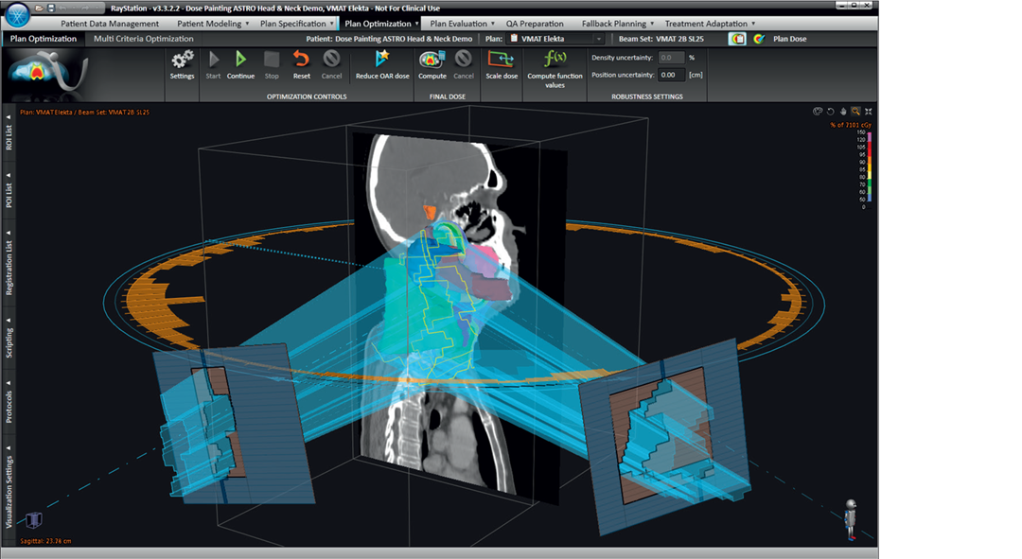1022x559 pixels.
Task: Click the Position uncertainty input field
Action: tap(671, 75)
